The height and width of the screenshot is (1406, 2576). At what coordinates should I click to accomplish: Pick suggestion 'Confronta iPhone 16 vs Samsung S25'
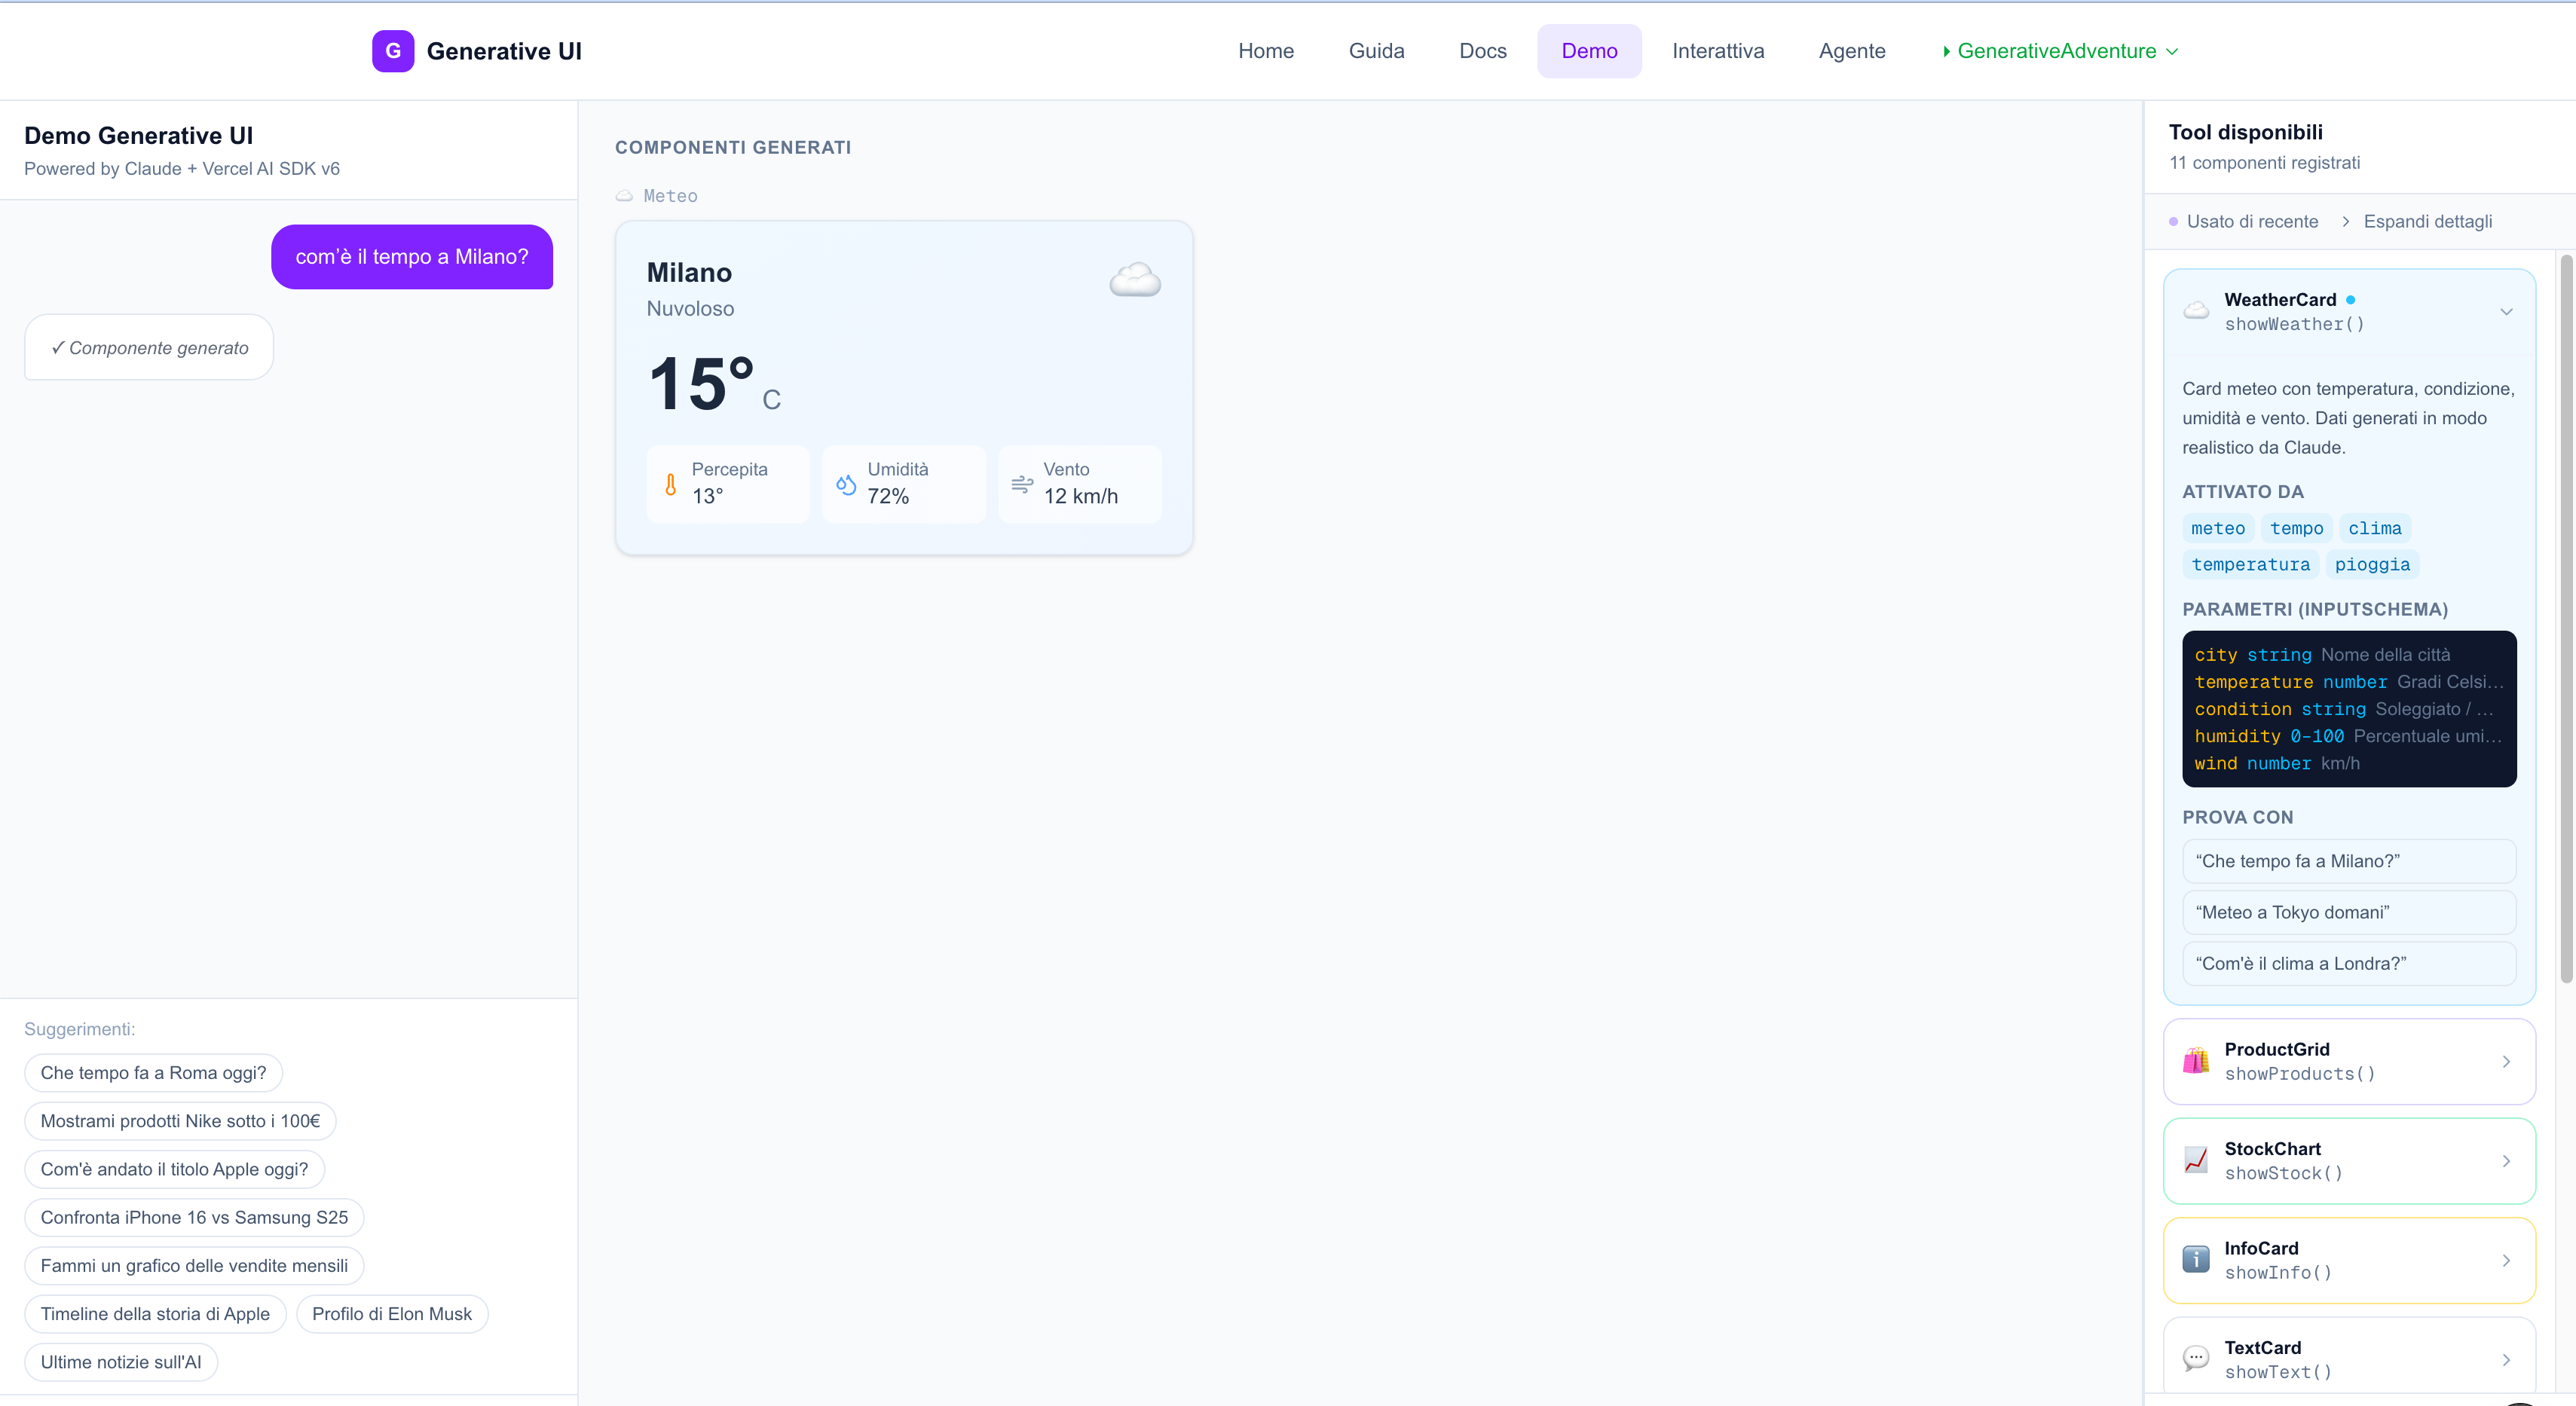point(194,1217)
